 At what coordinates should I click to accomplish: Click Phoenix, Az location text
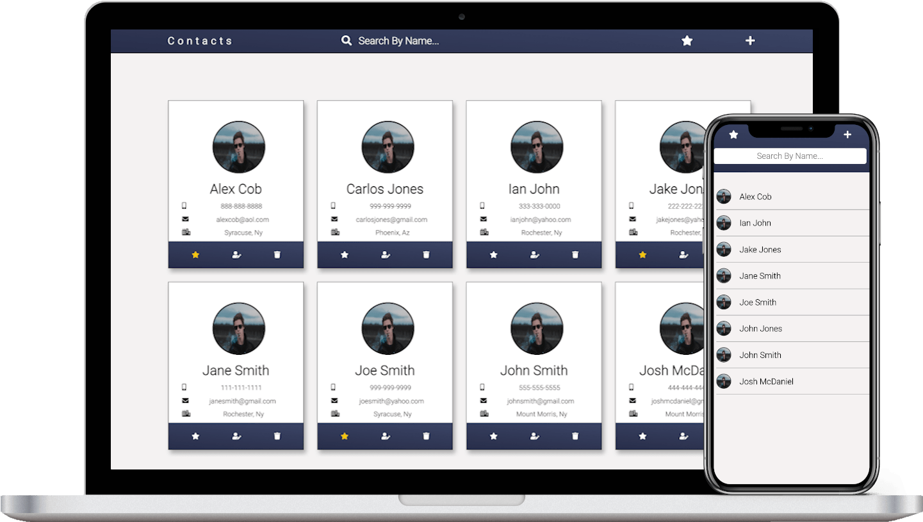point(391,233)
